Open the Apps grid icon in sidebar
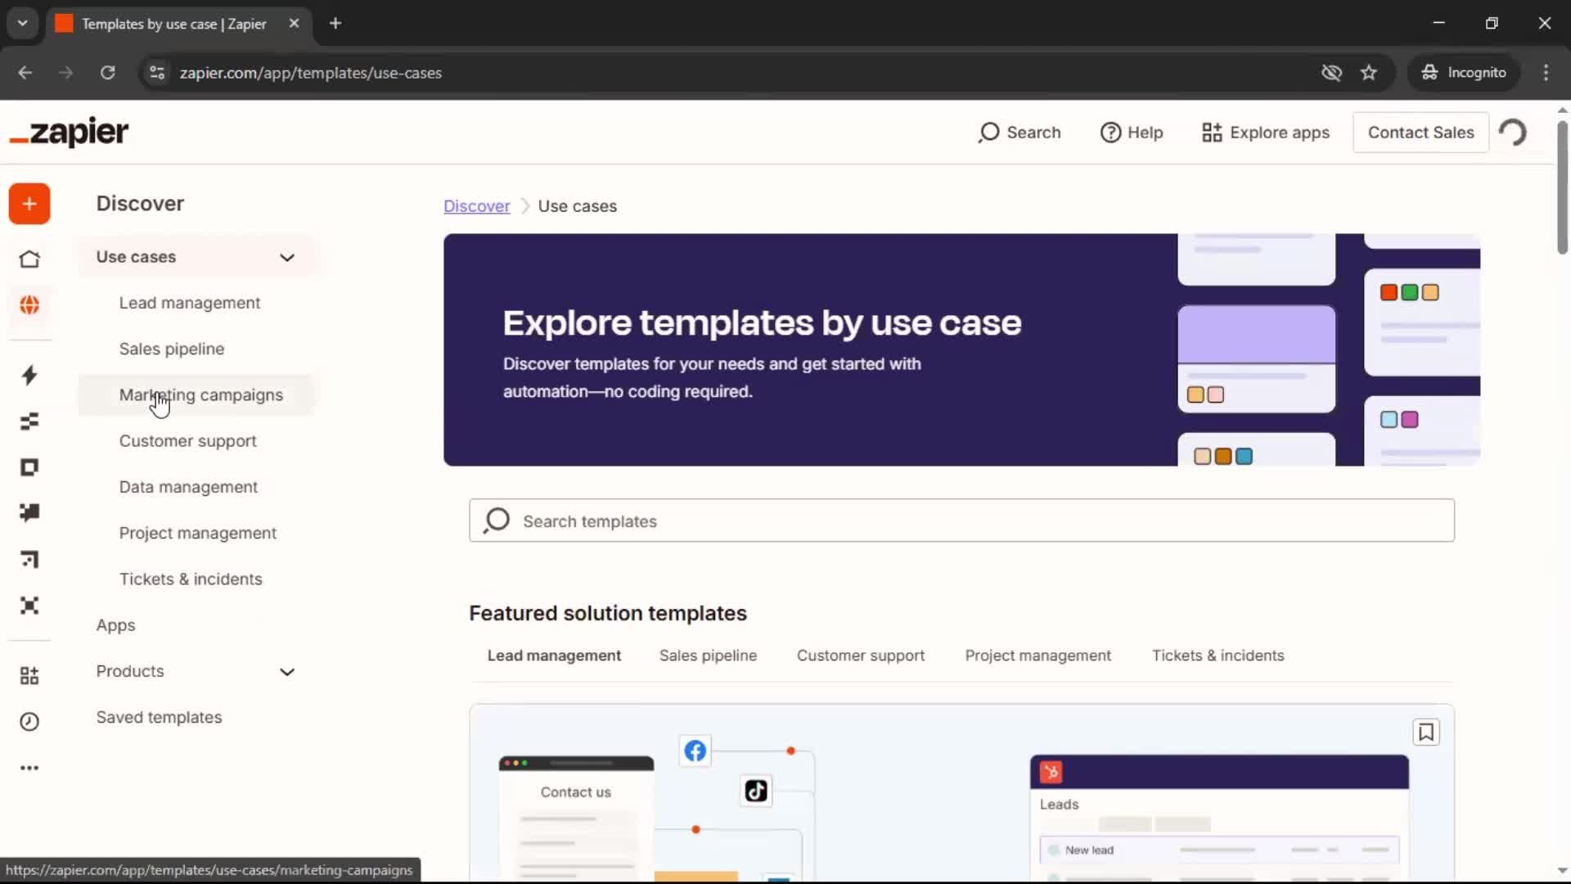1571x884 pixels. coord(29,675)
